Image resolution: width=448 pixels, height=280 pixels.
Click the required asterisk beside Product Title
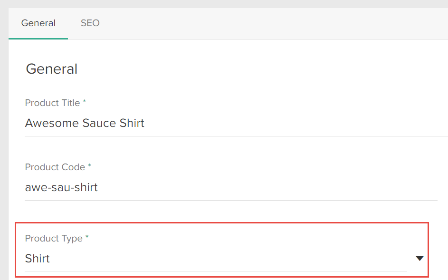[86, 101]
